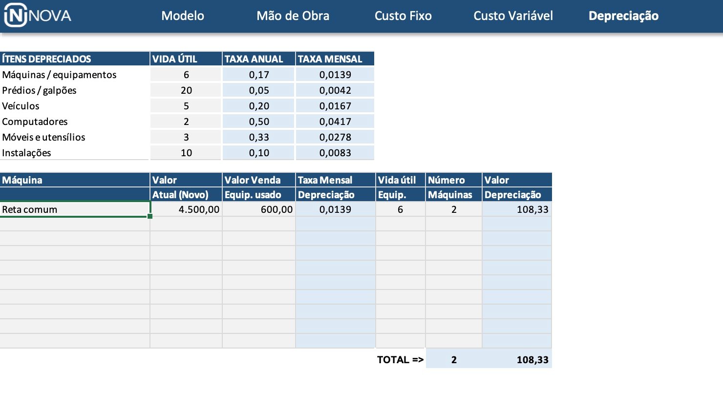Open the Modelo tab
The height and width of the screenshot is (412, 723).
pos(183,16)
